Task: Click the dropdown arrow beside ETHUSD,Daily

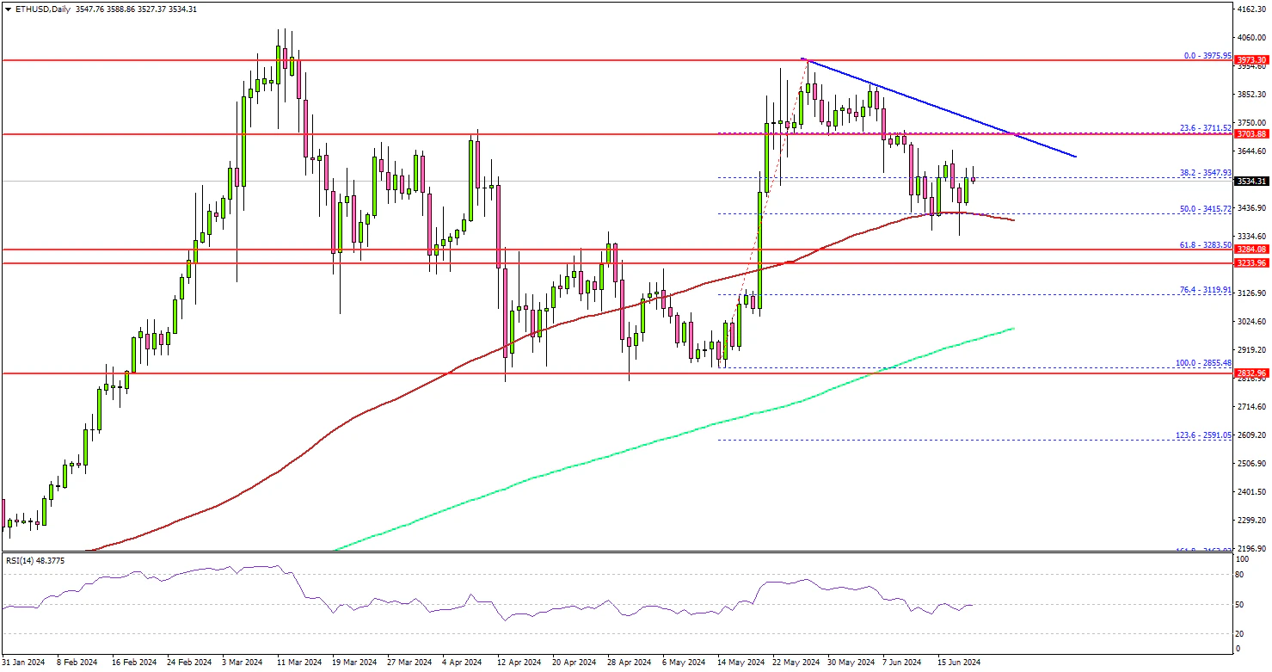Action: pos(6,9)
